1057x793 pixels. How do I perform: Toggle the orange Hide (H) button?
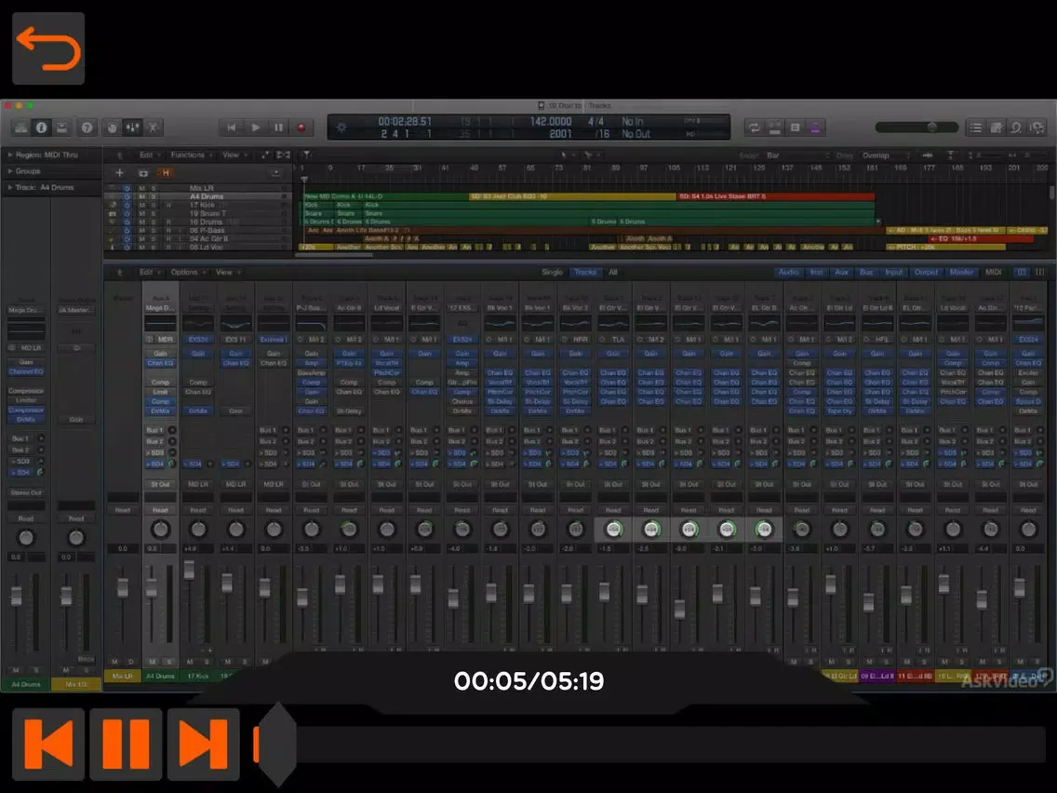[x=166, y=172]
